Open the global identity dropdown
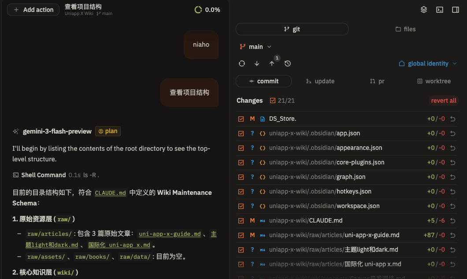467x279 pixels. pos(428,63)
